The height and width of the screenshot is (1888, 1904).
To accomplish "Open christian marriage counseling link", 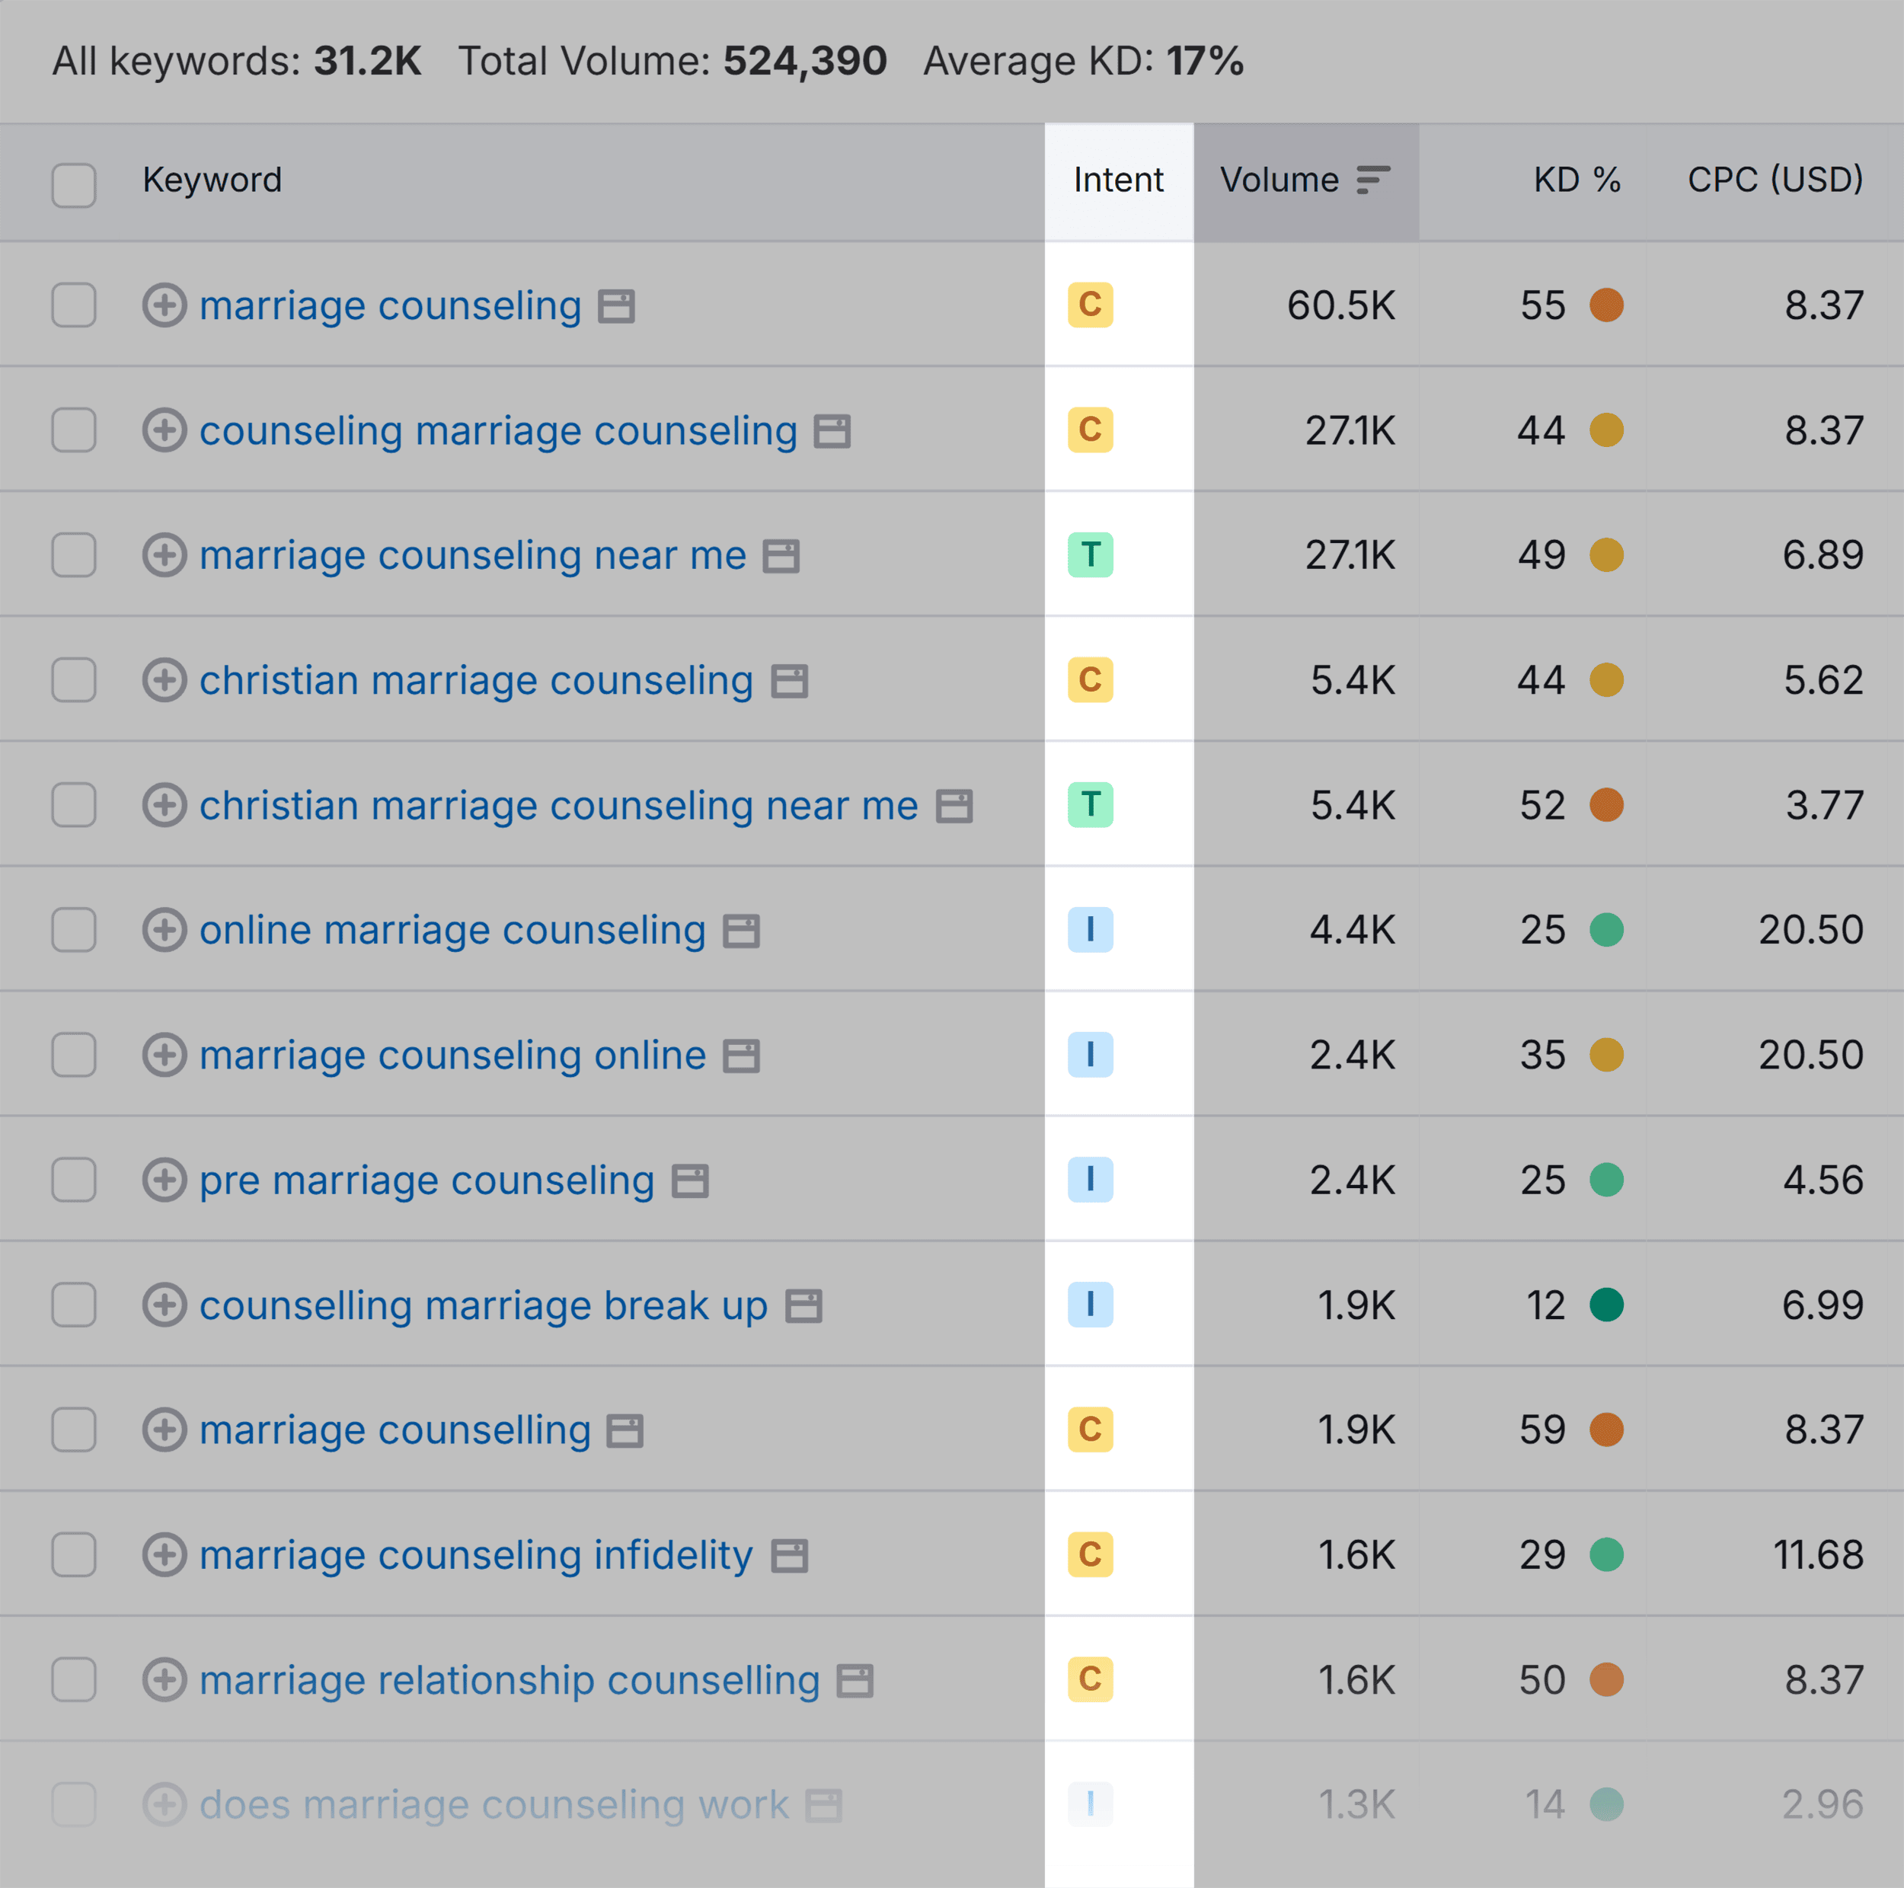I will [476, 682].
